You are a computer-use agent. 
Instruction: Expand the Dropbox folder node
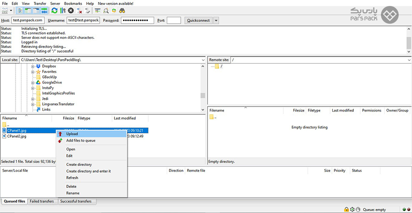click(x=33, y=66)
